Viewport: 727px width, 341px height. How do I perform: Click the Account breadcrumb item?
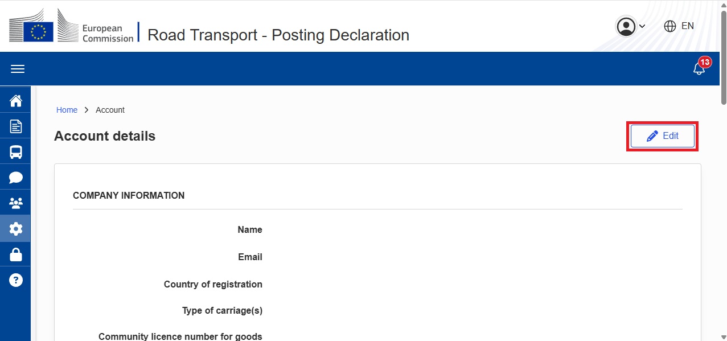[110, 110]
